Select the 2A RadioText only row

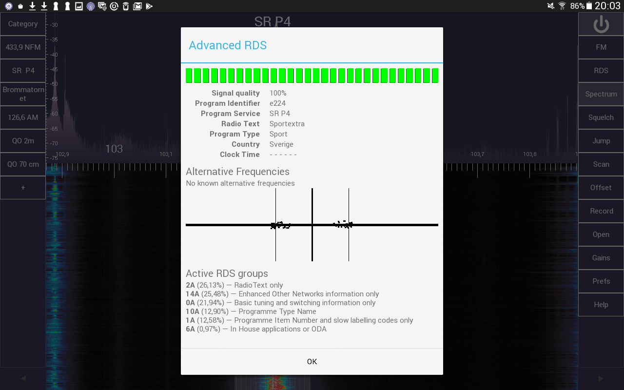(x=234, y=285)
